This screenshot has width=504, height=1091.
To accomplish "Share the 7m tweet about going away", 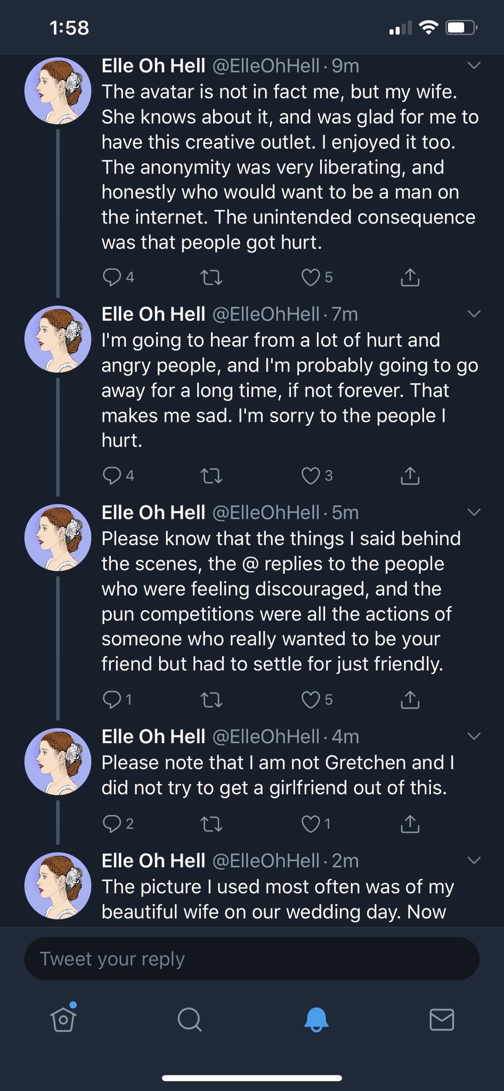I will point(410,475).
